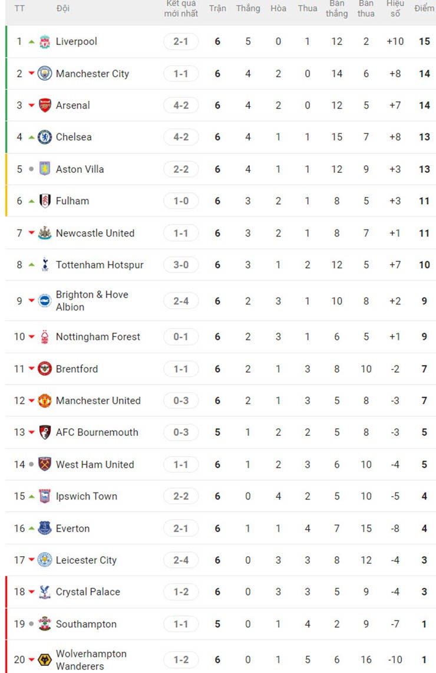Click the Chelsea club crest
Image resolution: width=436 pixels, height=673 pixels.
(x=45, y=137)
